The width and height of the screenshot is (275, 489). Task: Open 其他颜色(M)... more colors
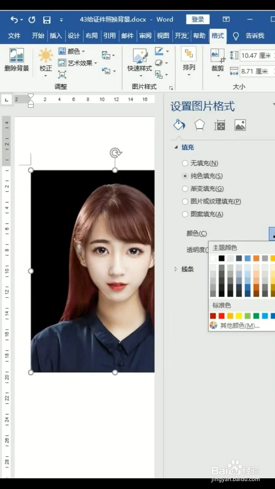click(x=235, y=326)
